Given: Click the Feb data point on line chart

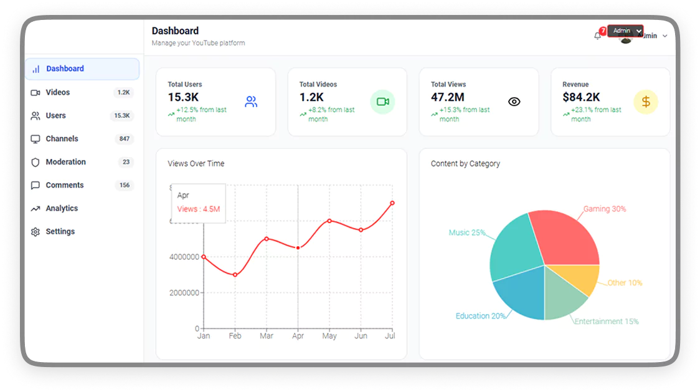Looking at the screenshot, I should [x=235, y=275].
